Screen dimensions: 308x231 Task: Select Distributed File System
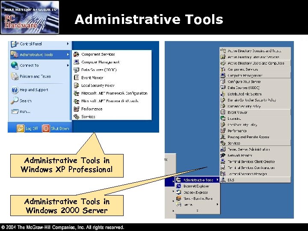point(255,94)
